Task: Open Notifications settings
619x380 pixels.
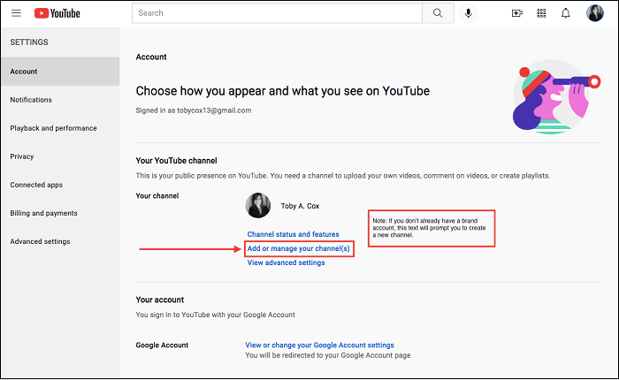Action: [x=31, y=100]
